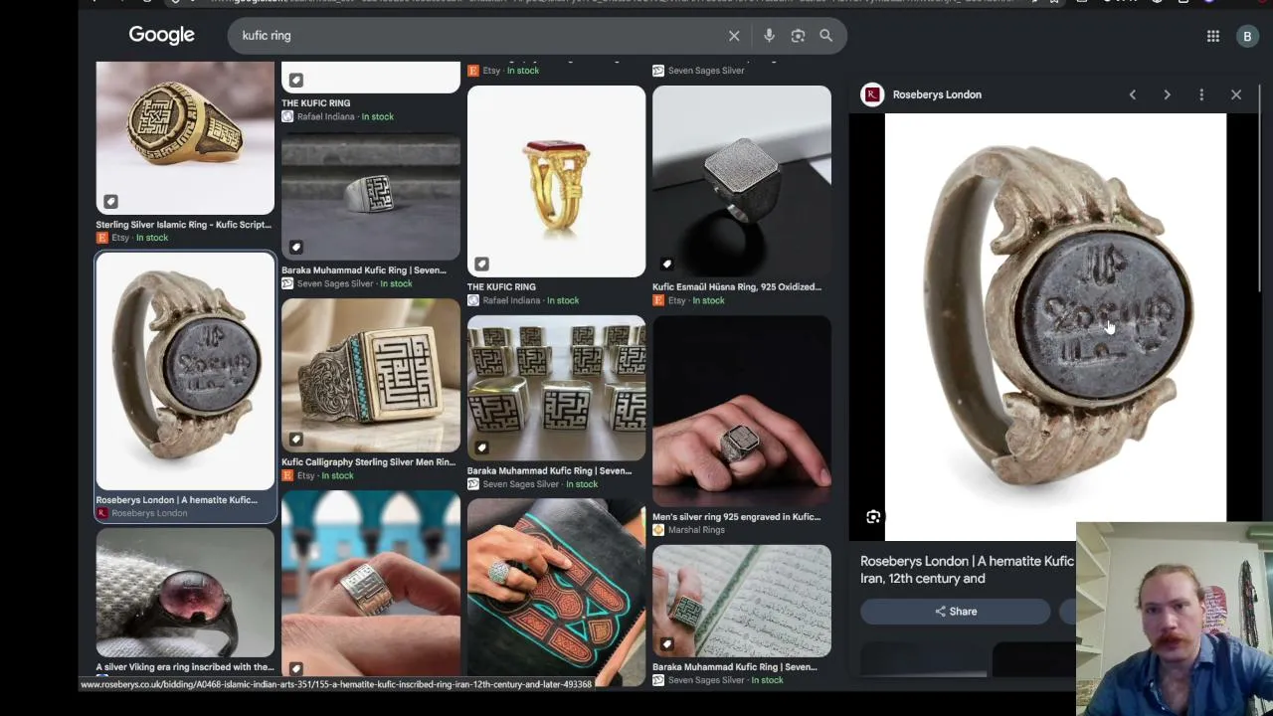
Task: Select thumbnail of hand on teal patterned book
Action: point(556,592)
